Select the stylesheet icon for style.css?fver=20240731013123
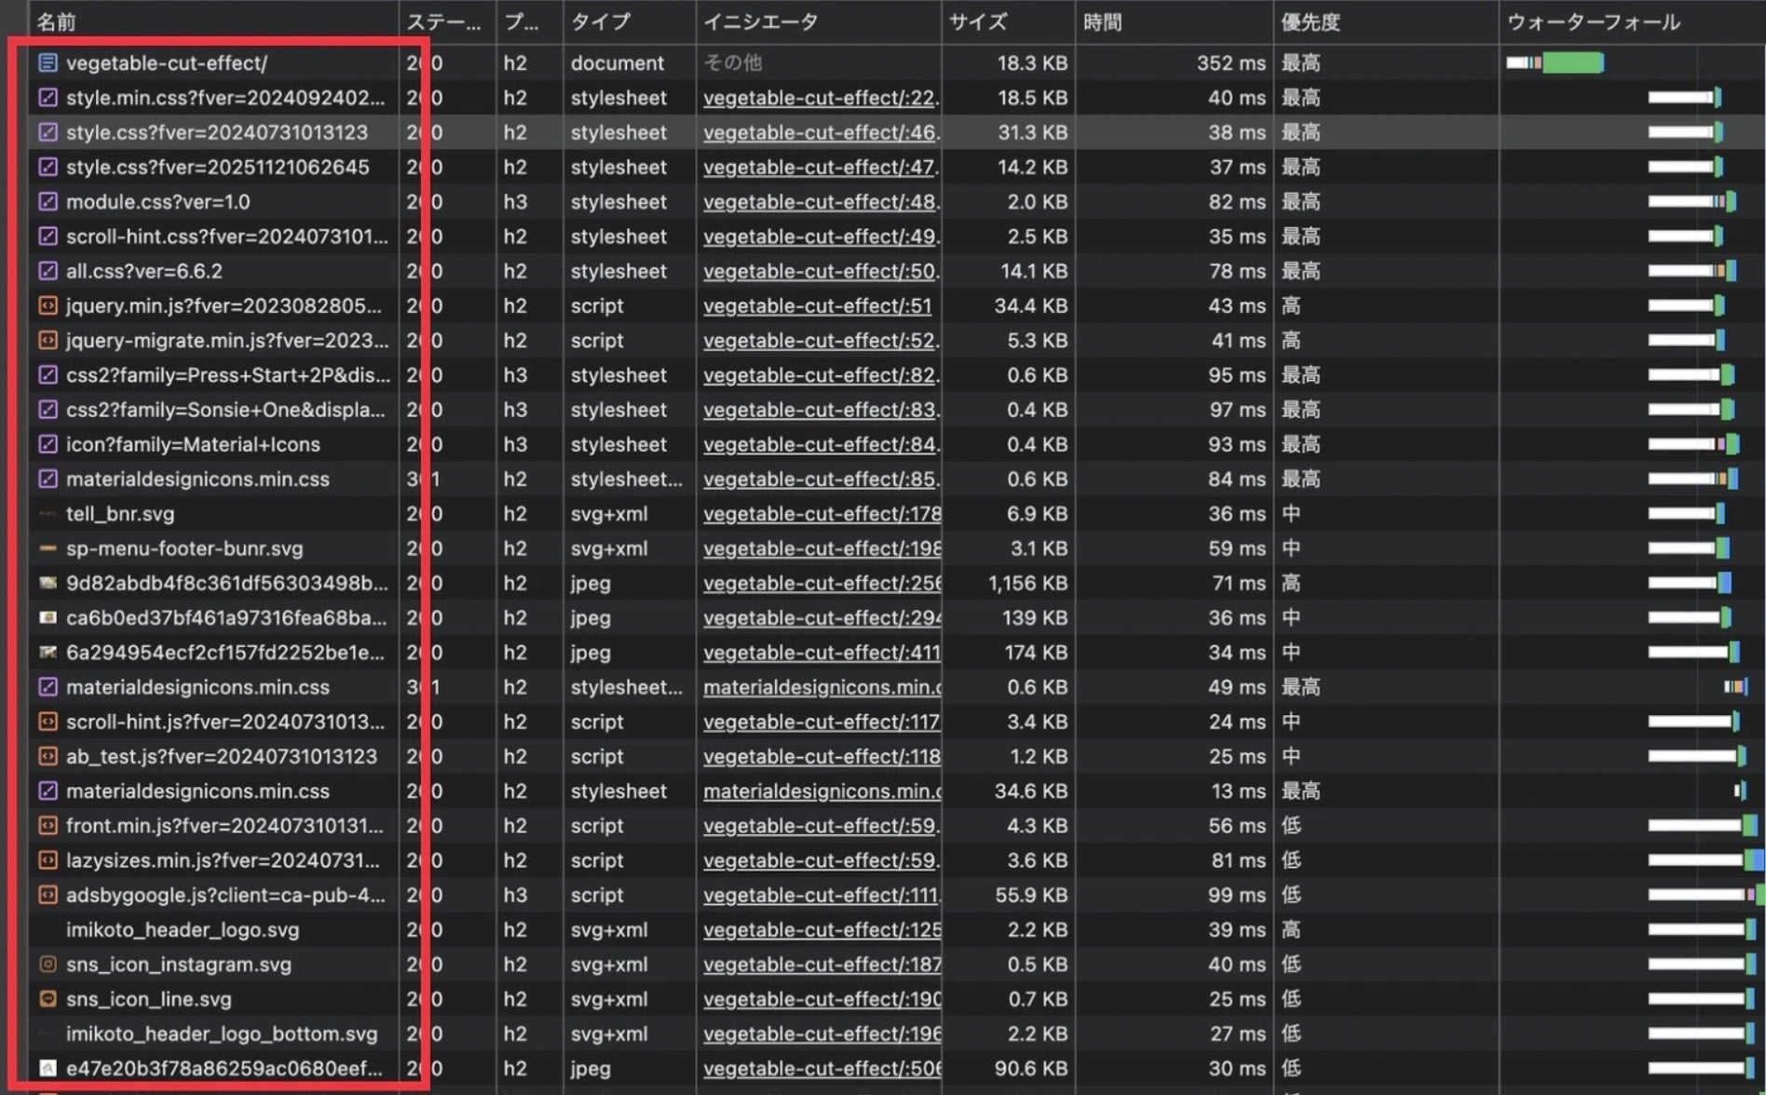This screenshot has width=1766, height=1095. click(48, 132)
